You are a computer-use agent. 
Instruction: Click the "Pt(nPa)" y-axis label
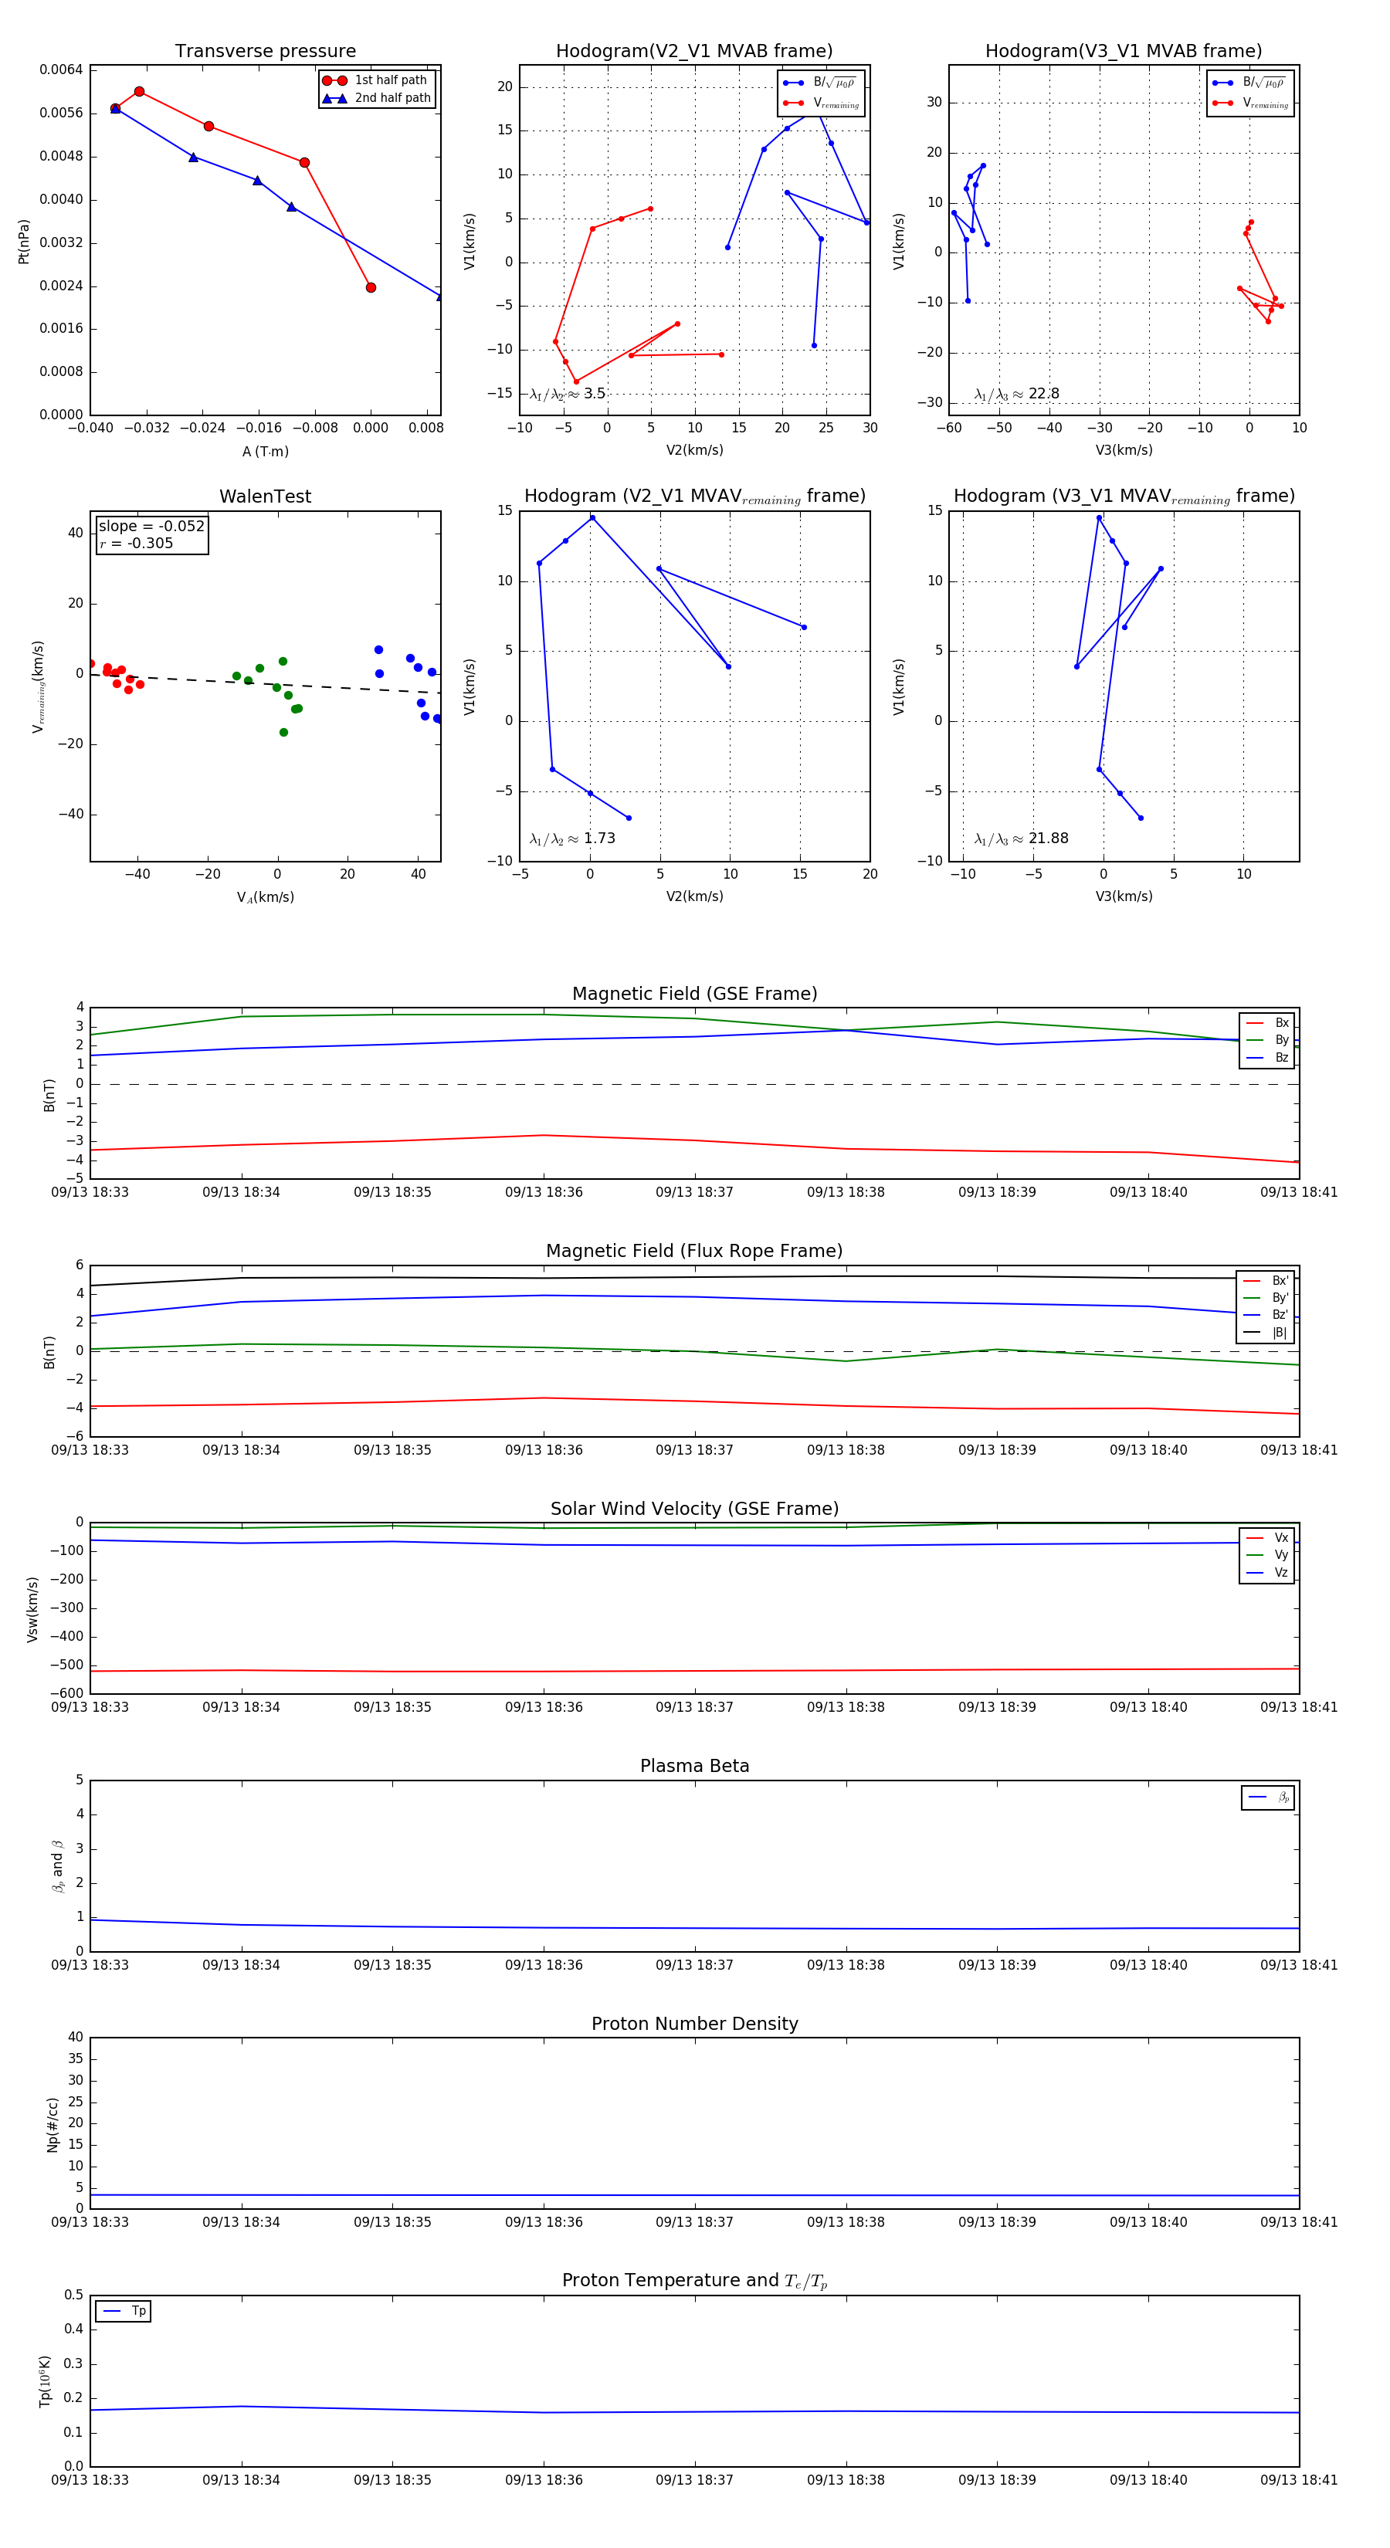24,242
